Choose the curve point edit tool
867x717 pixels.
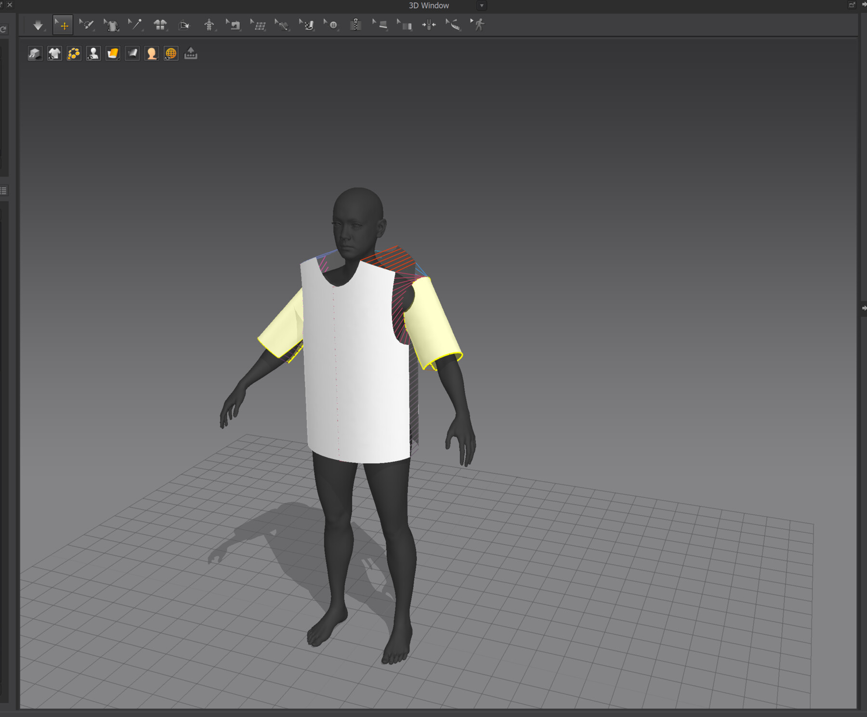click(282, 25)
